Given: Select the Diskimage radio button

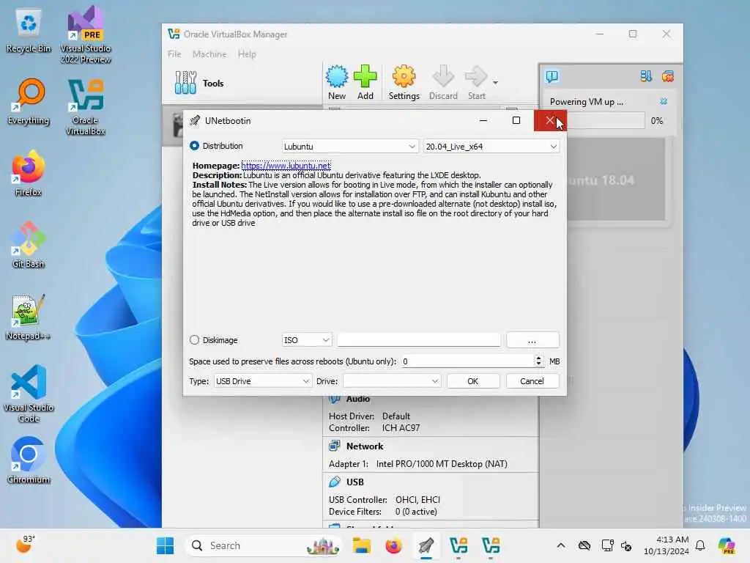Looking at the screenshot, I should 194,340.
